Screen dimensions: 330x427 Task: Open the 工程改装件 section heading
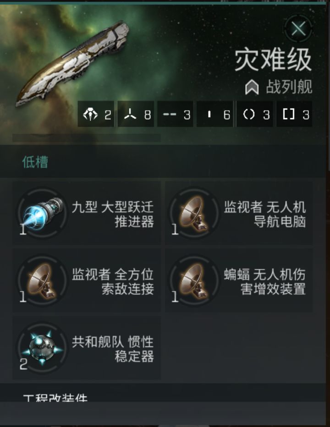[55, 398]
